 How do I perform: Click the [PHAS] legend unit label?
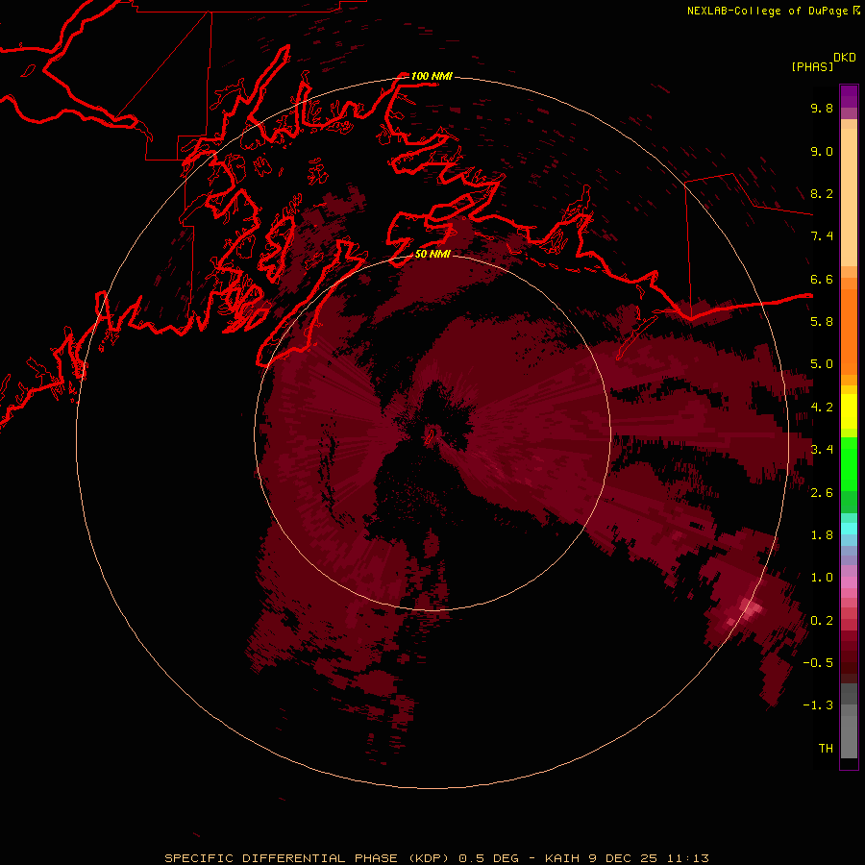coord(812,66)
